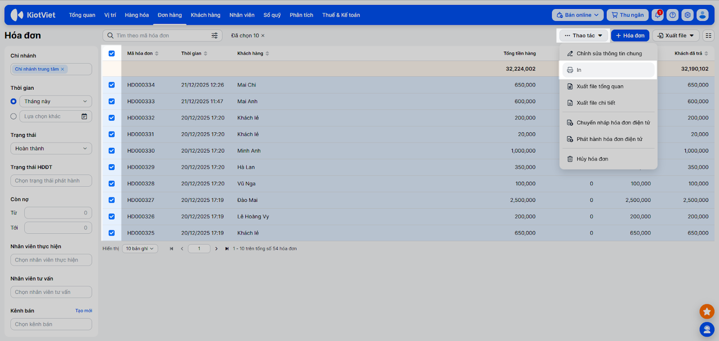Open the Hàng hóa tab

click(137, 15)
